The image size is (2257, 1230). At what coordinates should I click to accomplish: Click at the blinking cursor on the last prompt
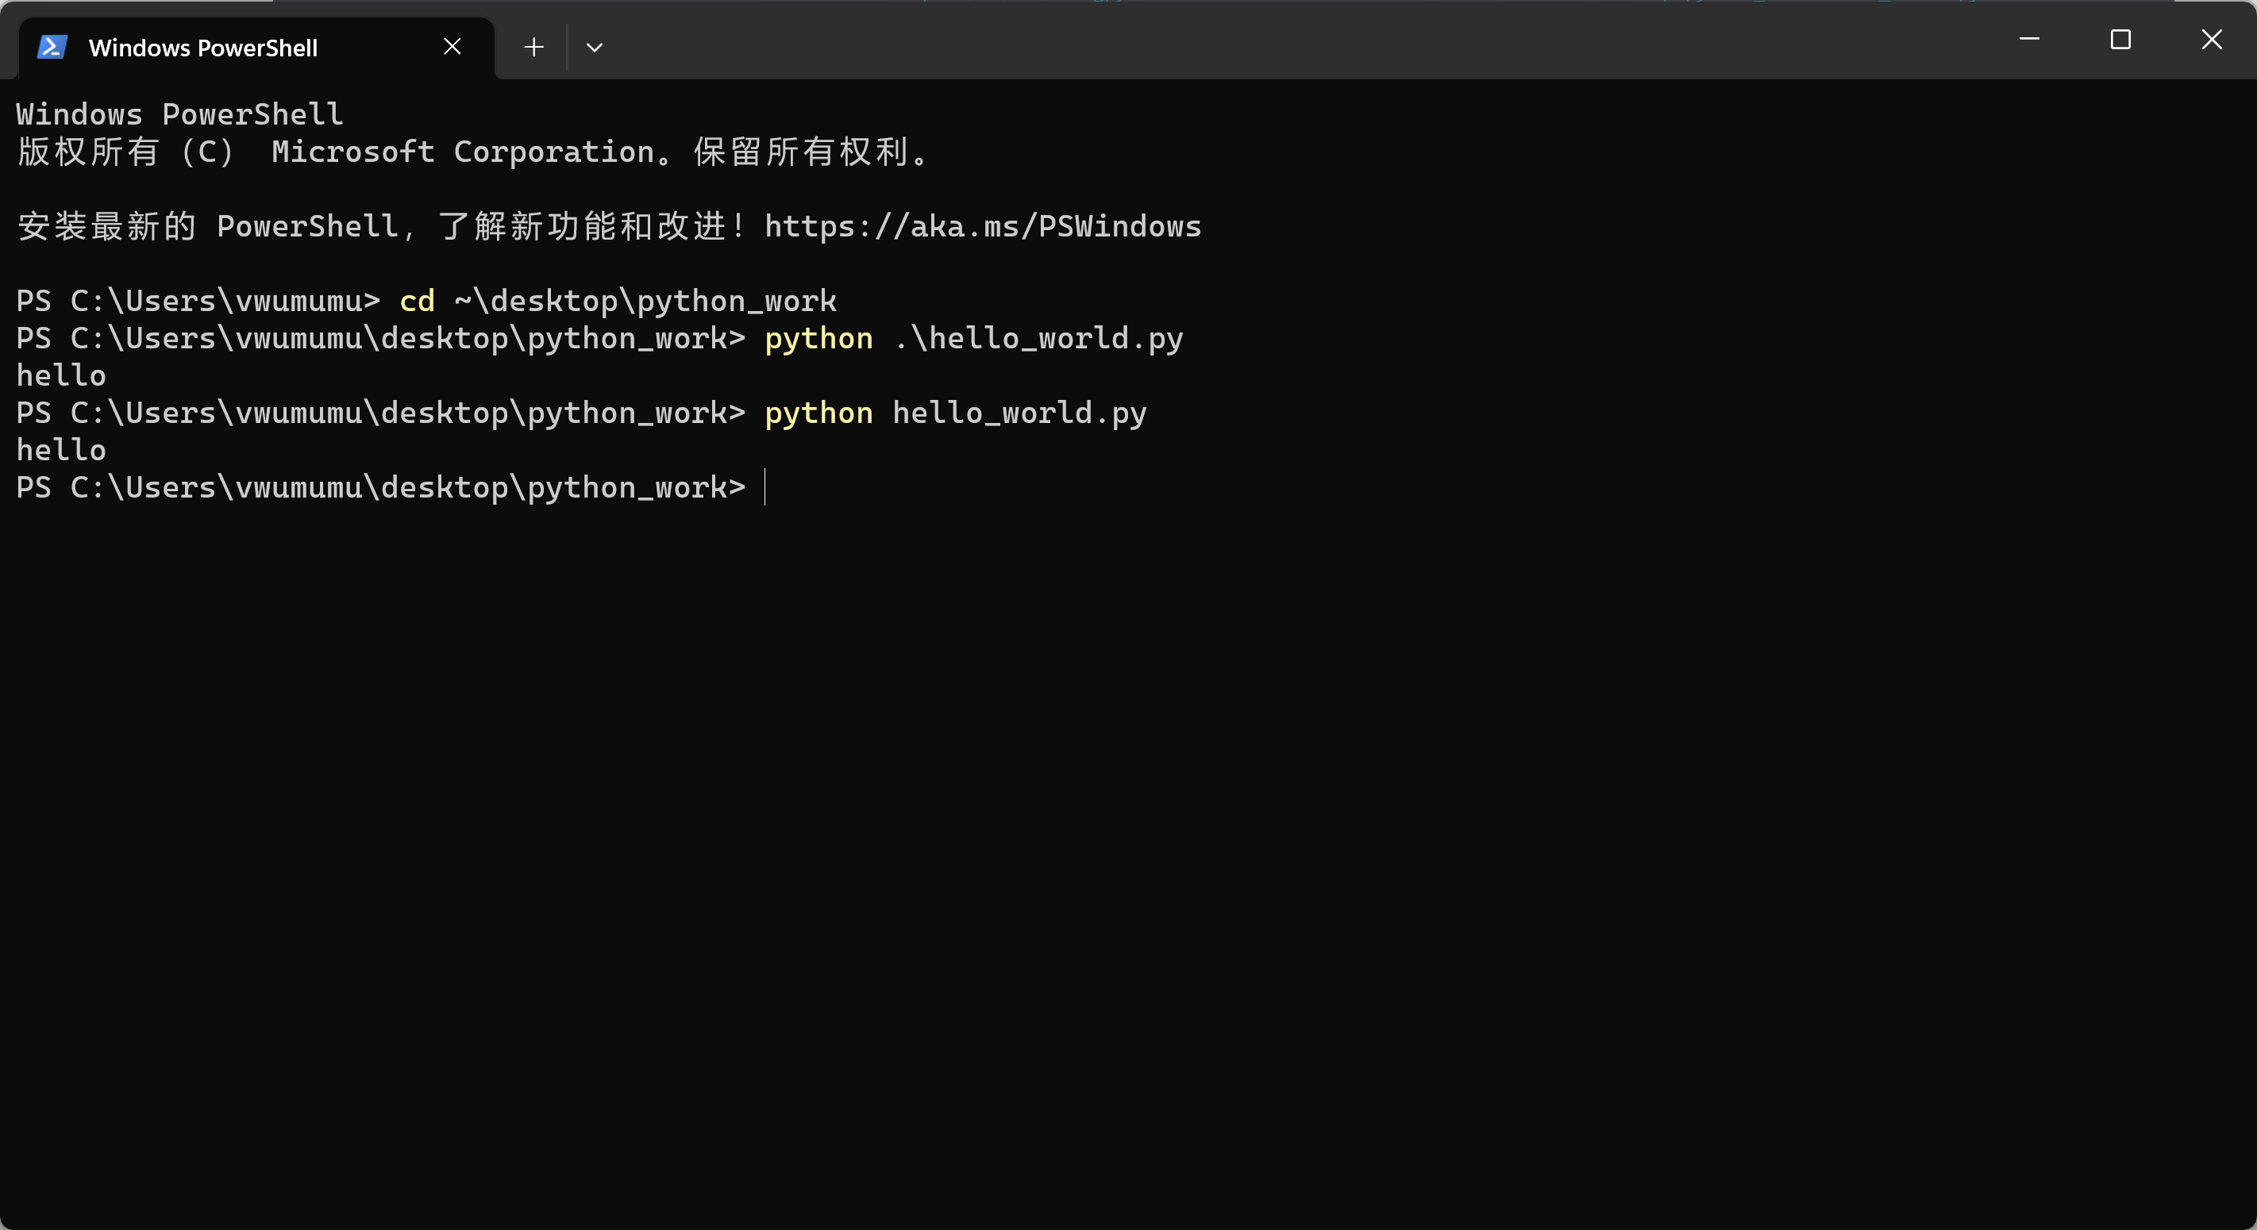tap(765, 487)
